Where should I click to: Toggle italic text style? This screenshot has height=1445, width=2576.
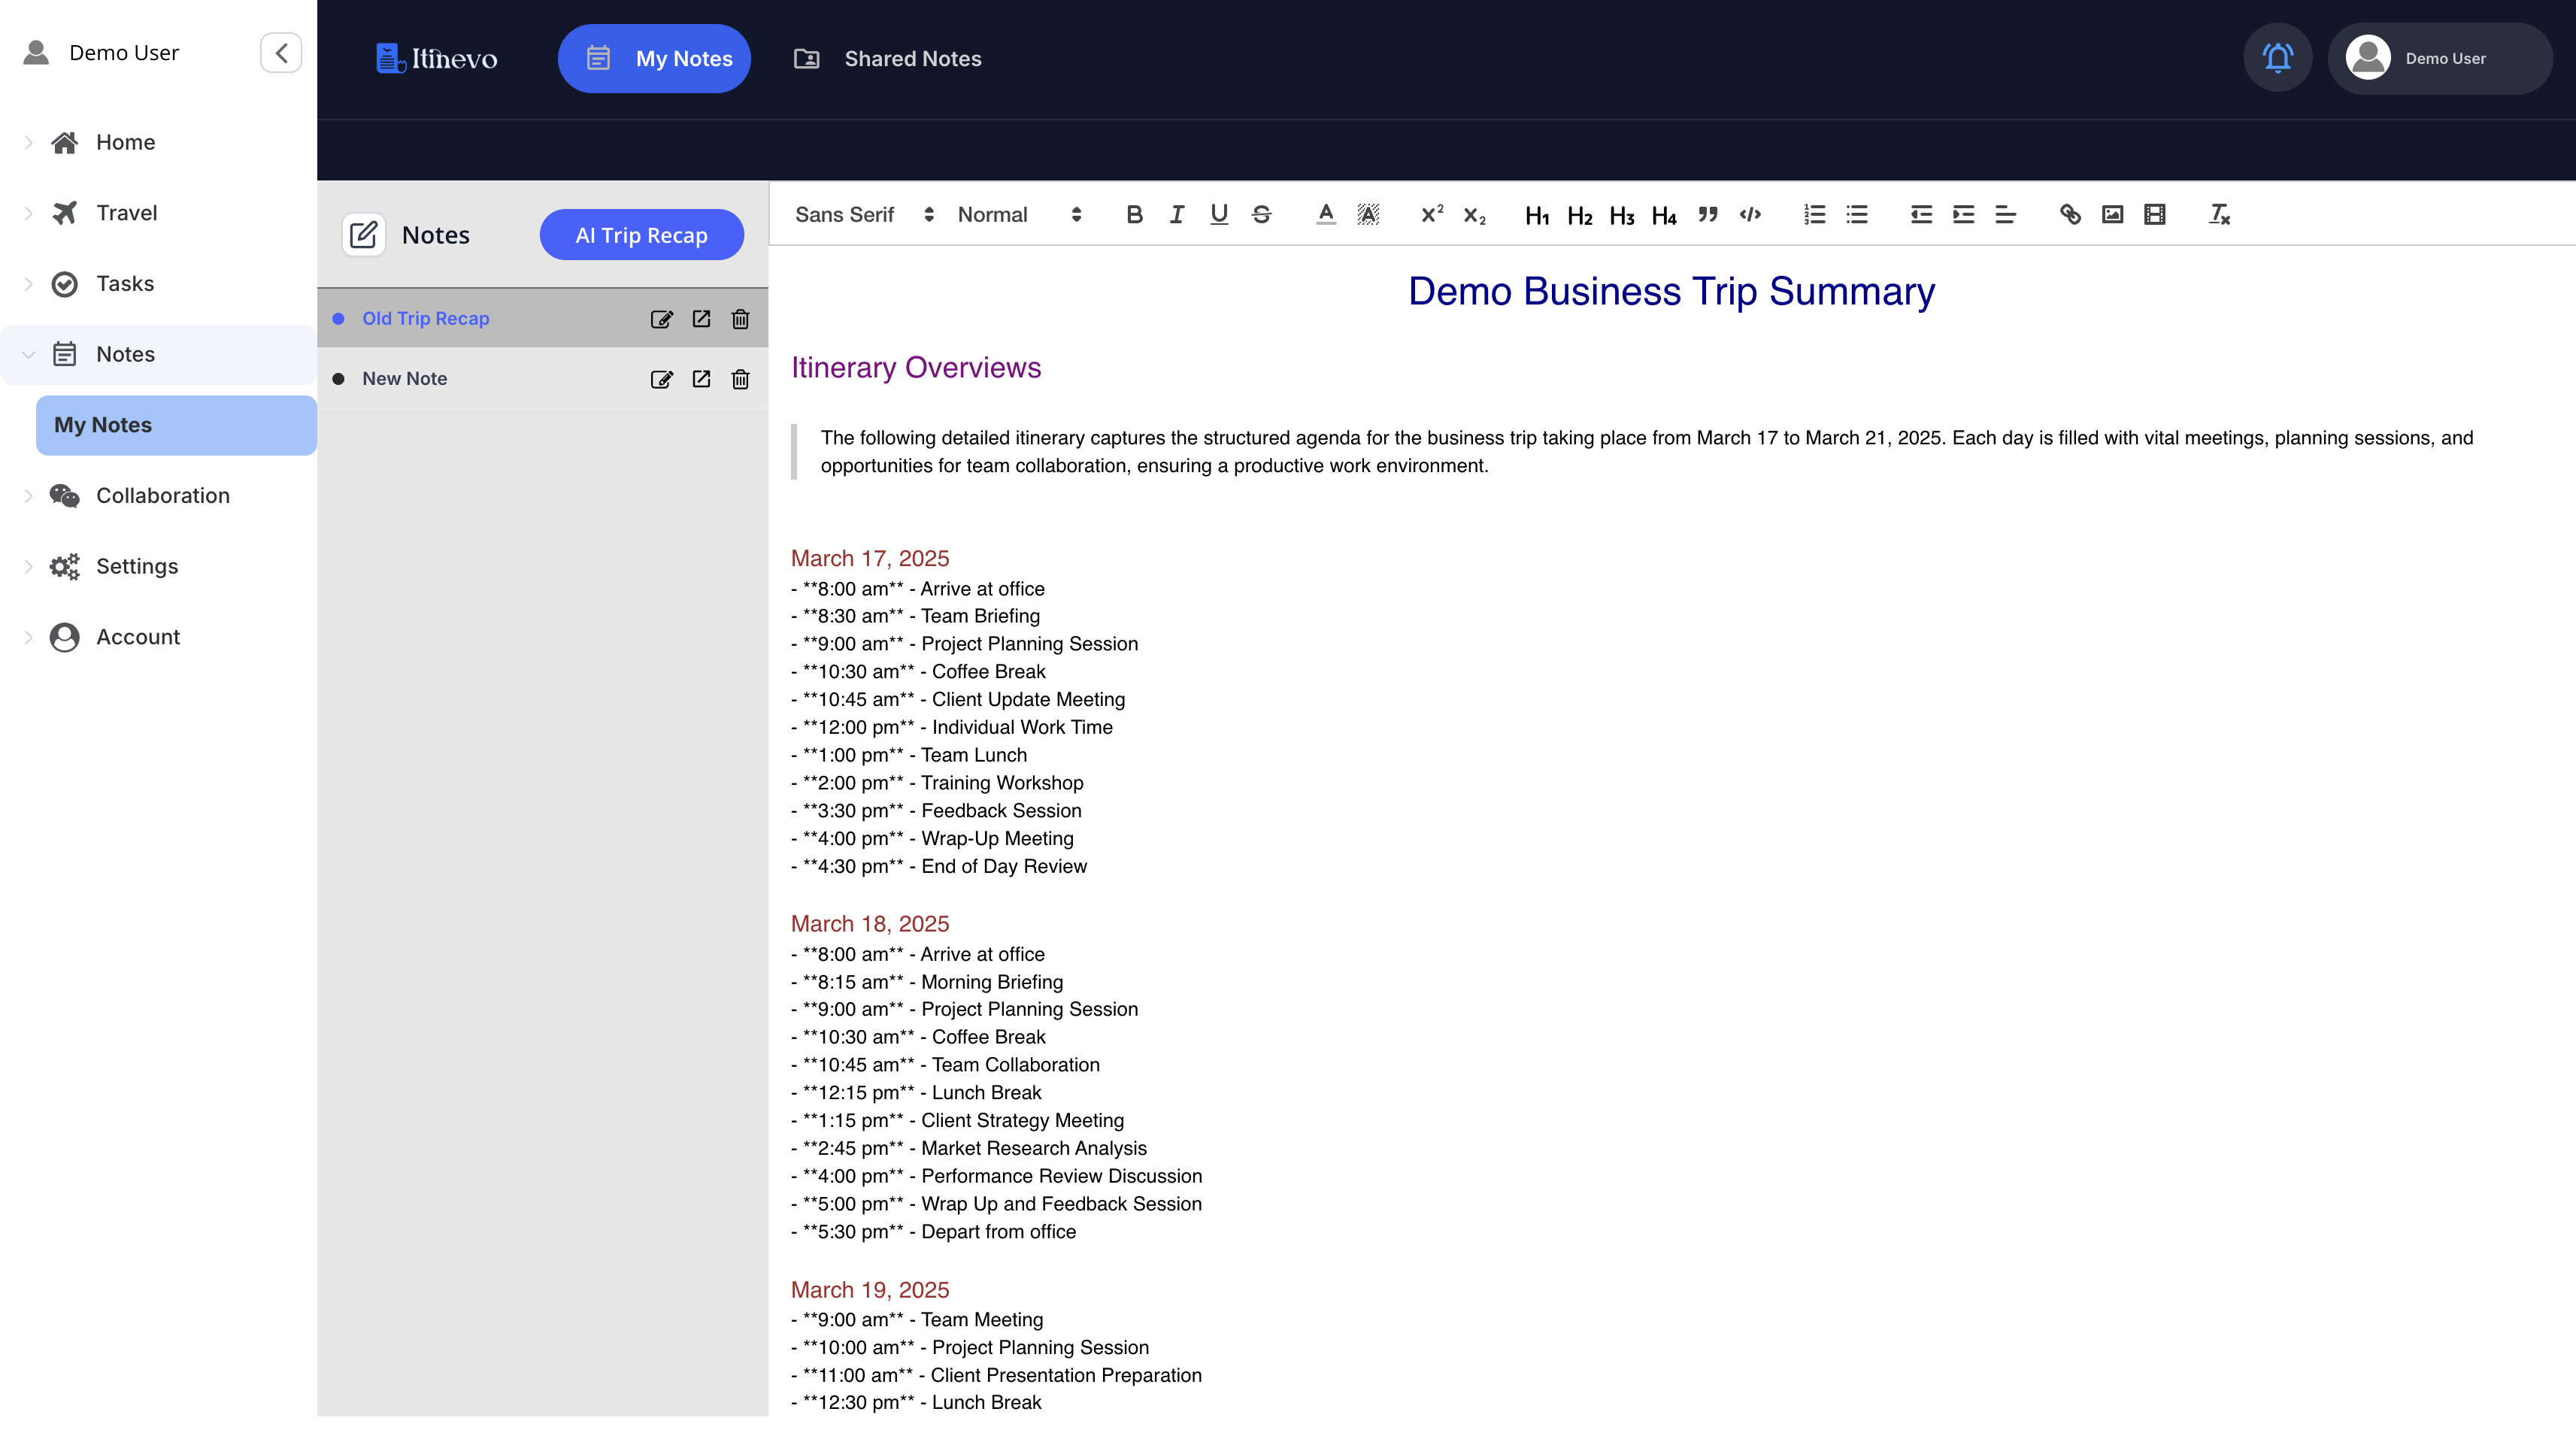point(1176,214)
